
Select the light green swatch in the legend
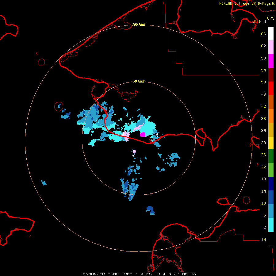(x=271, y=170)
